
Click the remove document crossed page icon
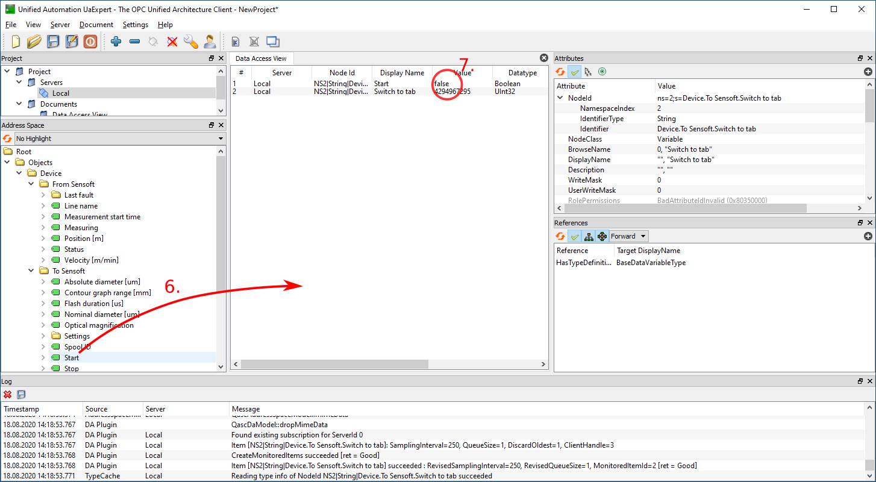[x=254, y=42]
